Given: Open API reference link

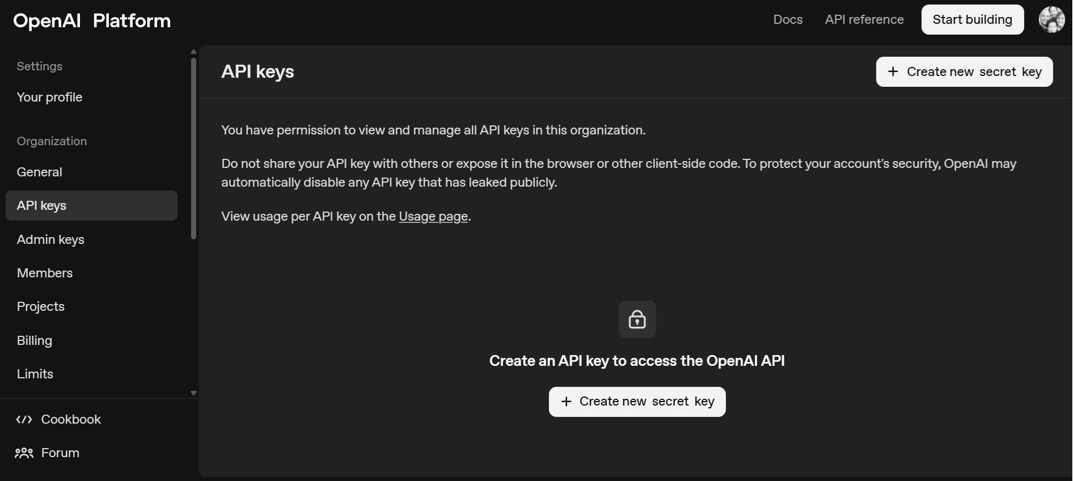Looking at the screenshot, I should point(864,20).
